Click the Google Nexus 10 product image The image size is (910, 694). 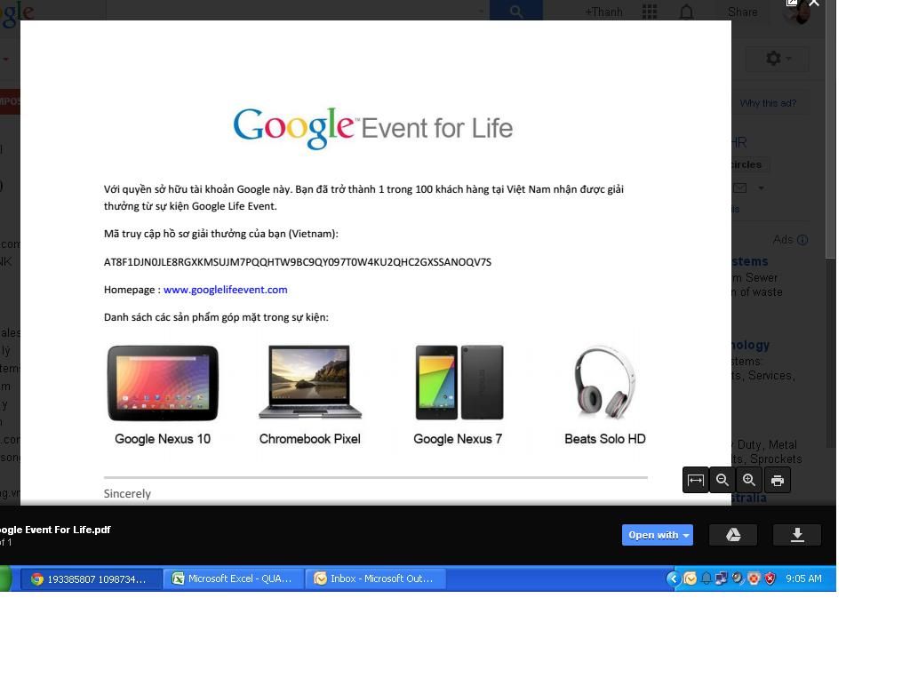click(163, 383)
